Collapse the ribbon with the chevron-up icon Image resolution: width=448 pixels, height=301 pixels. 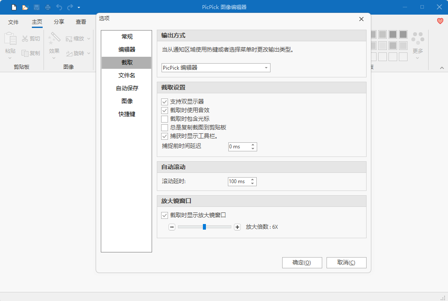[442, 68]
